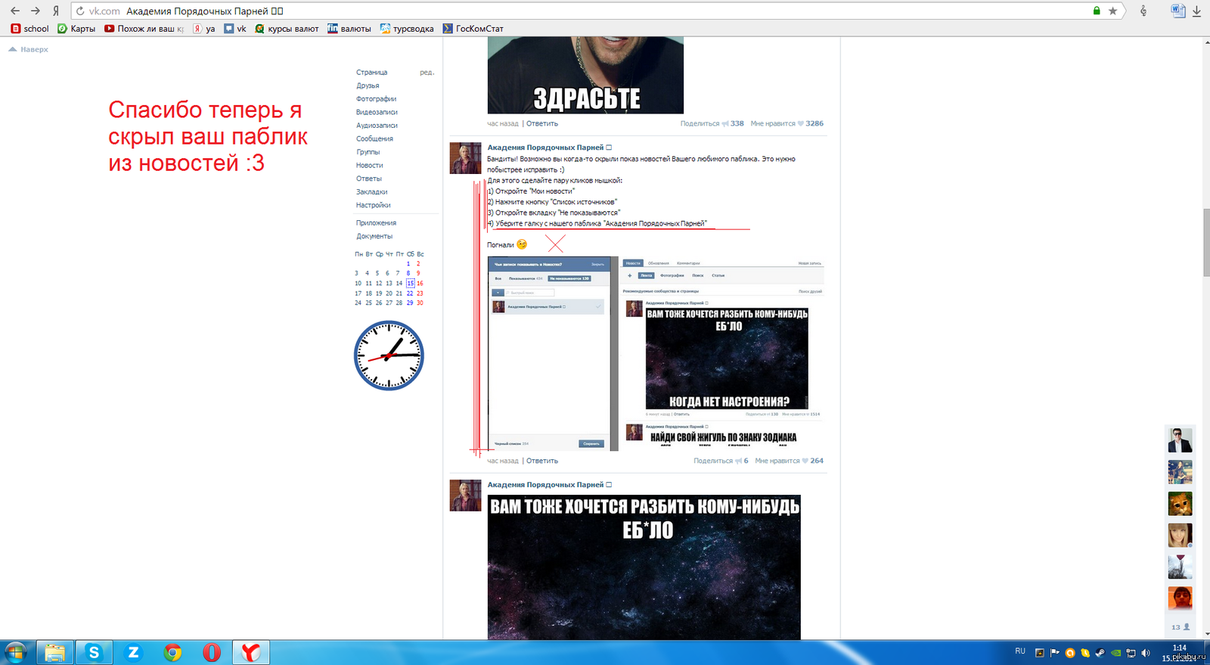Reload the page using the refresh icon

pos(80,11)
